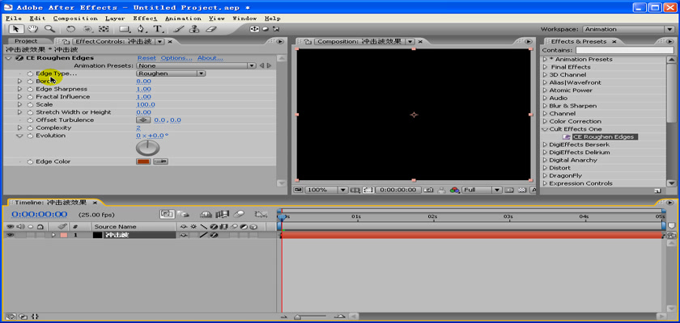
Task: Select the Orbit Camera tool
Action: [87, 29]
